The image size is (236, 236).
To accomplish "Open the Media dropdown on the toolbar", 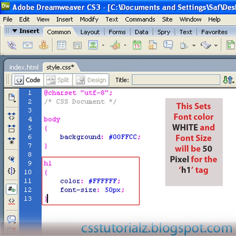I will (125, 45).
